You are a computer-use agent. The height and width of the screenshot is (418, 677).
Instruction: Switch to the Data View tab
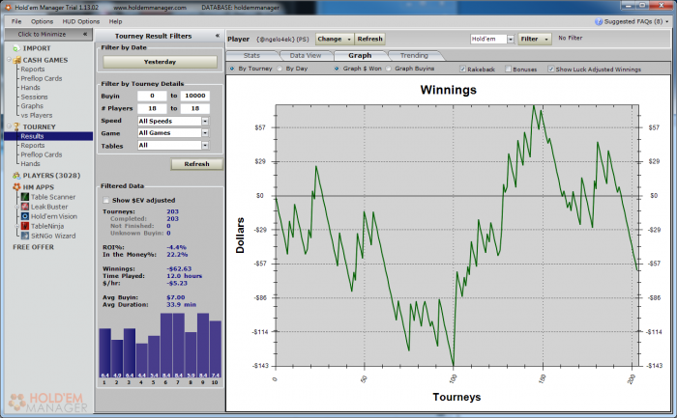[x=306, y=56]
